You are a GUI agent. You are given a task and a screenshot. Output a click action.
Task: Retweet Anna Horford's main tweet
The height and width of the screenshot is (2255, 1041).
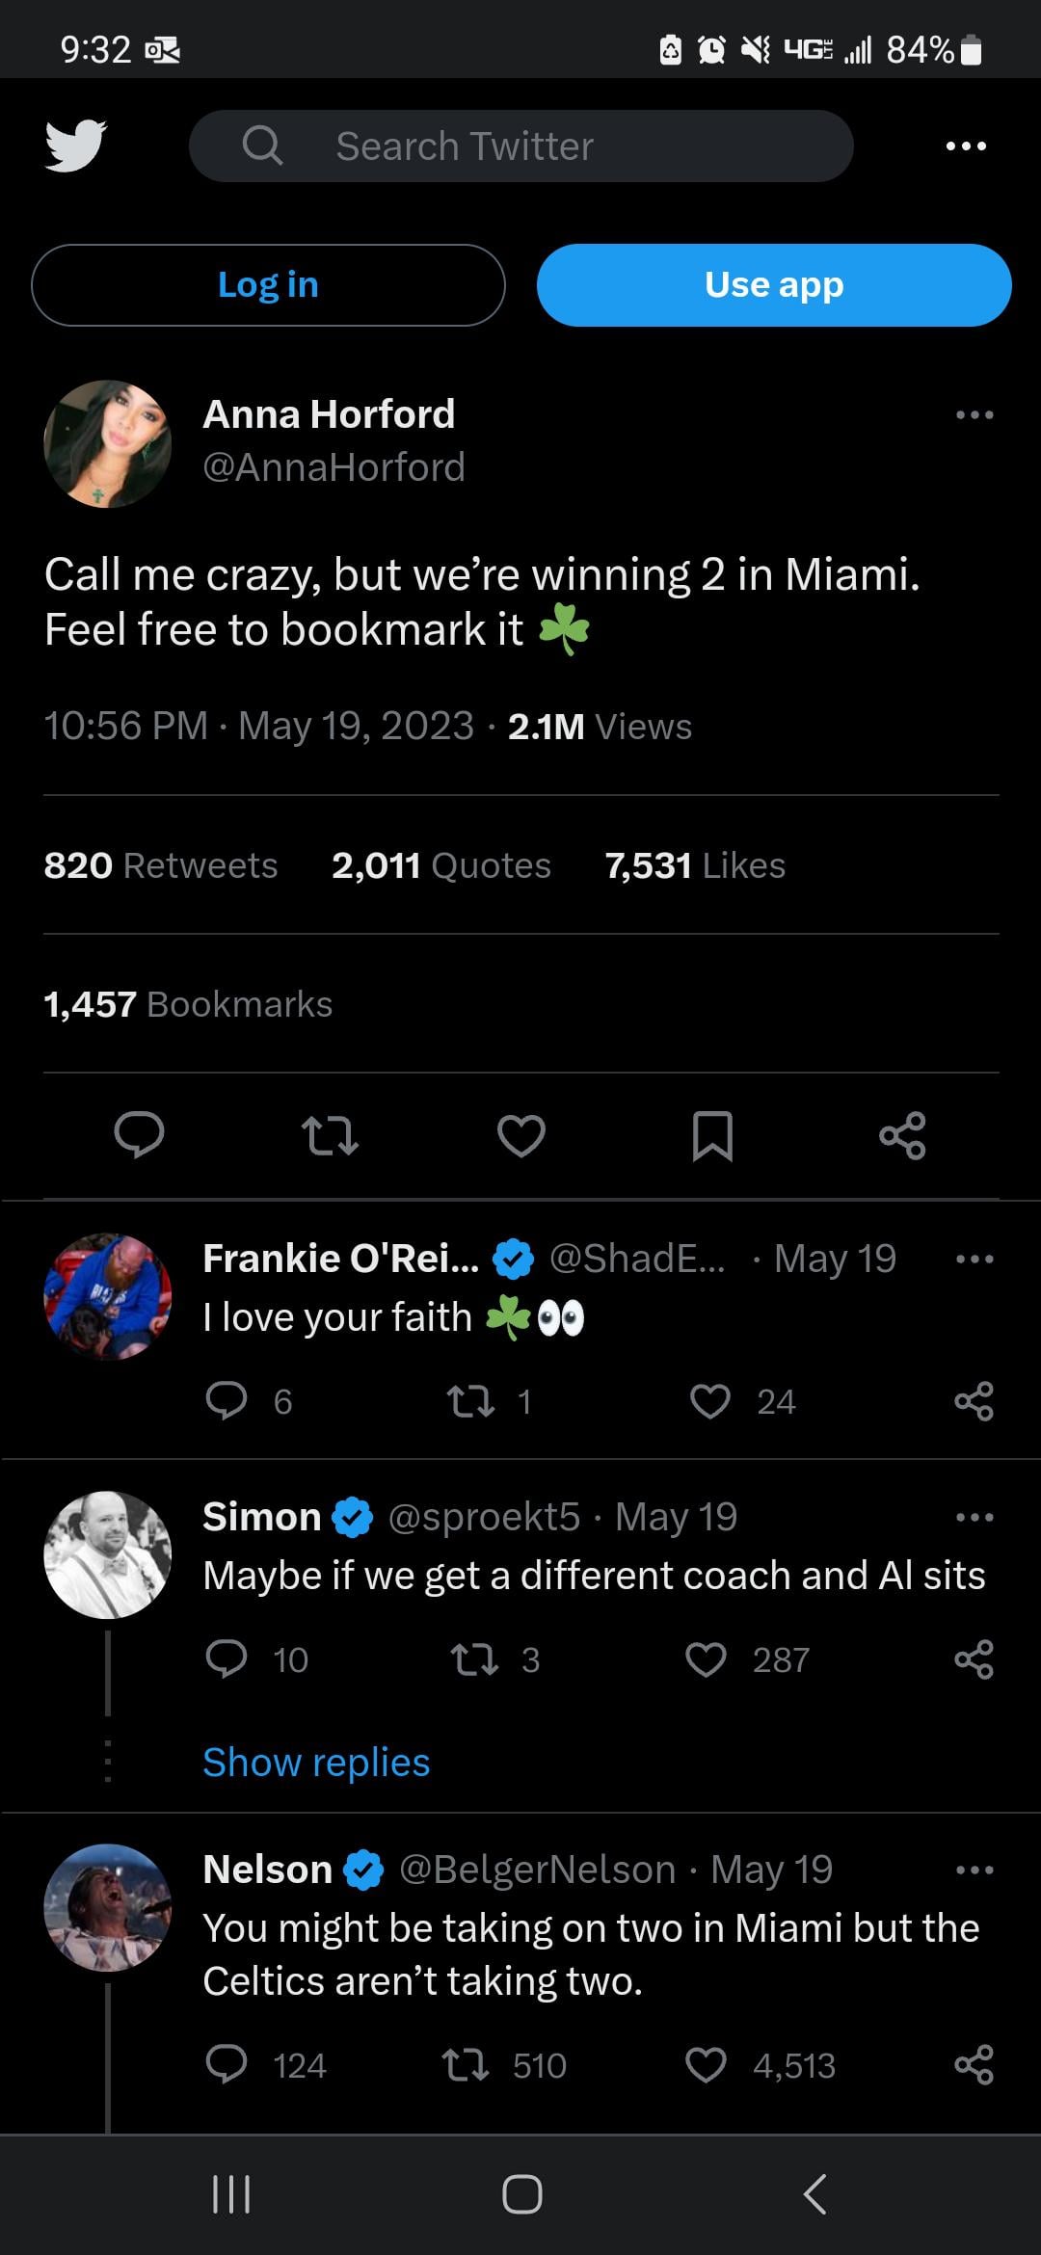330,1134
